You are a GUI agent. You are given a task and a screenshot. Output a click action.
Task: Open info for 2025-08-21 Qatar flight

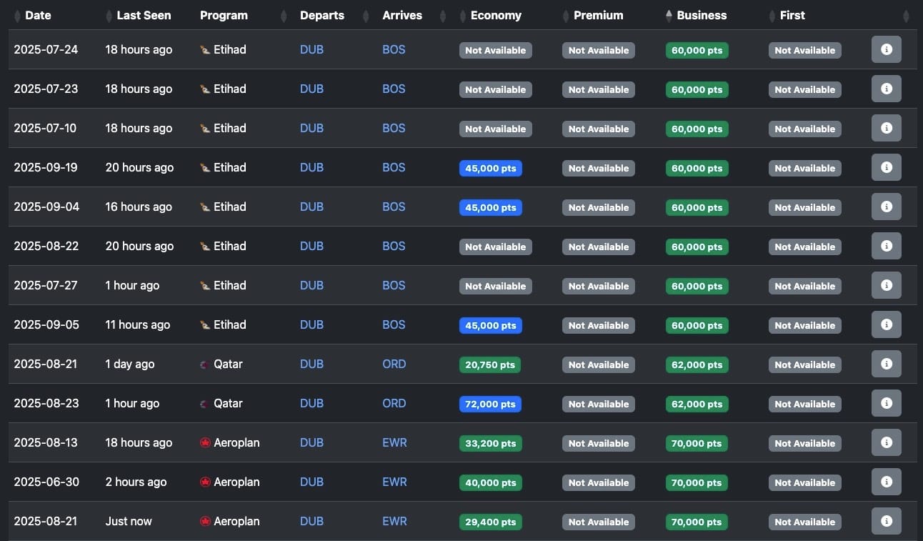click(887, 364)
